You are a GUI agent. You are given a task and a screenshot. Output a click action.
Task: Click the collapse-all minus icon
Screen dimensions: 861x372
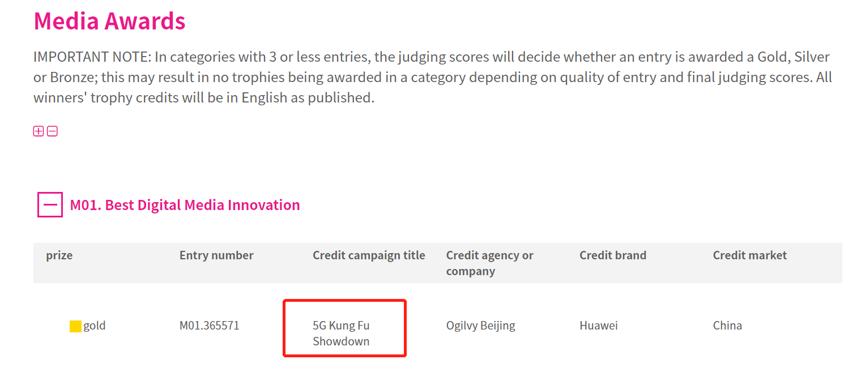(52, 131)
